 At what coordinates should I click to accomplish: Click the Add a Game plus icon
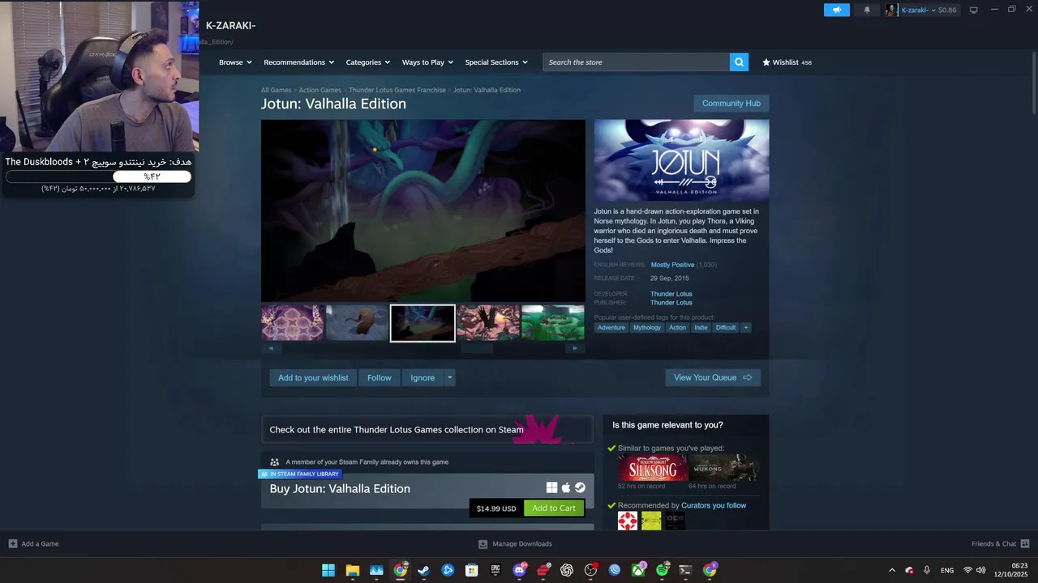(12, 543)
